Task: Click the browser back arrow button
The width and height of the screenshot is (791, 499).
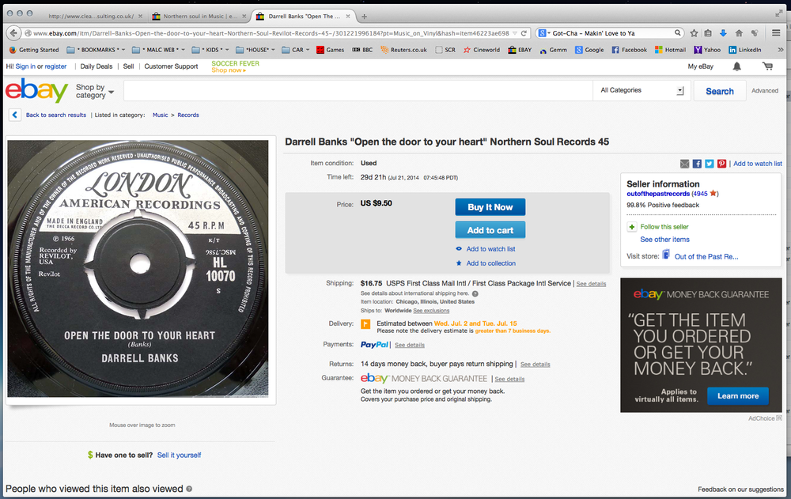Action: 13,33
